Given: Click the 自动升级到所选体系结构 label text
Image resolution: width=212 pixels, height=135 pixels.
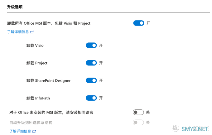Looking at the screenshot, I should 31,123.
